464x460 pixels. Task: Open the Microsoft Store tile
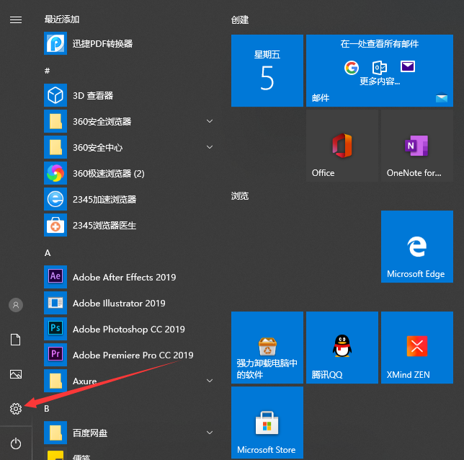(267, 423)
